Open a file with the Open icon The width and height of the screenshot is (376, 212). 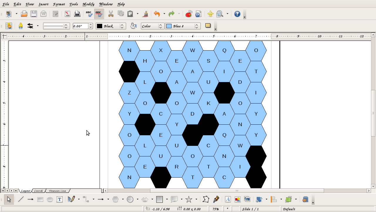(x=24, y=14)
